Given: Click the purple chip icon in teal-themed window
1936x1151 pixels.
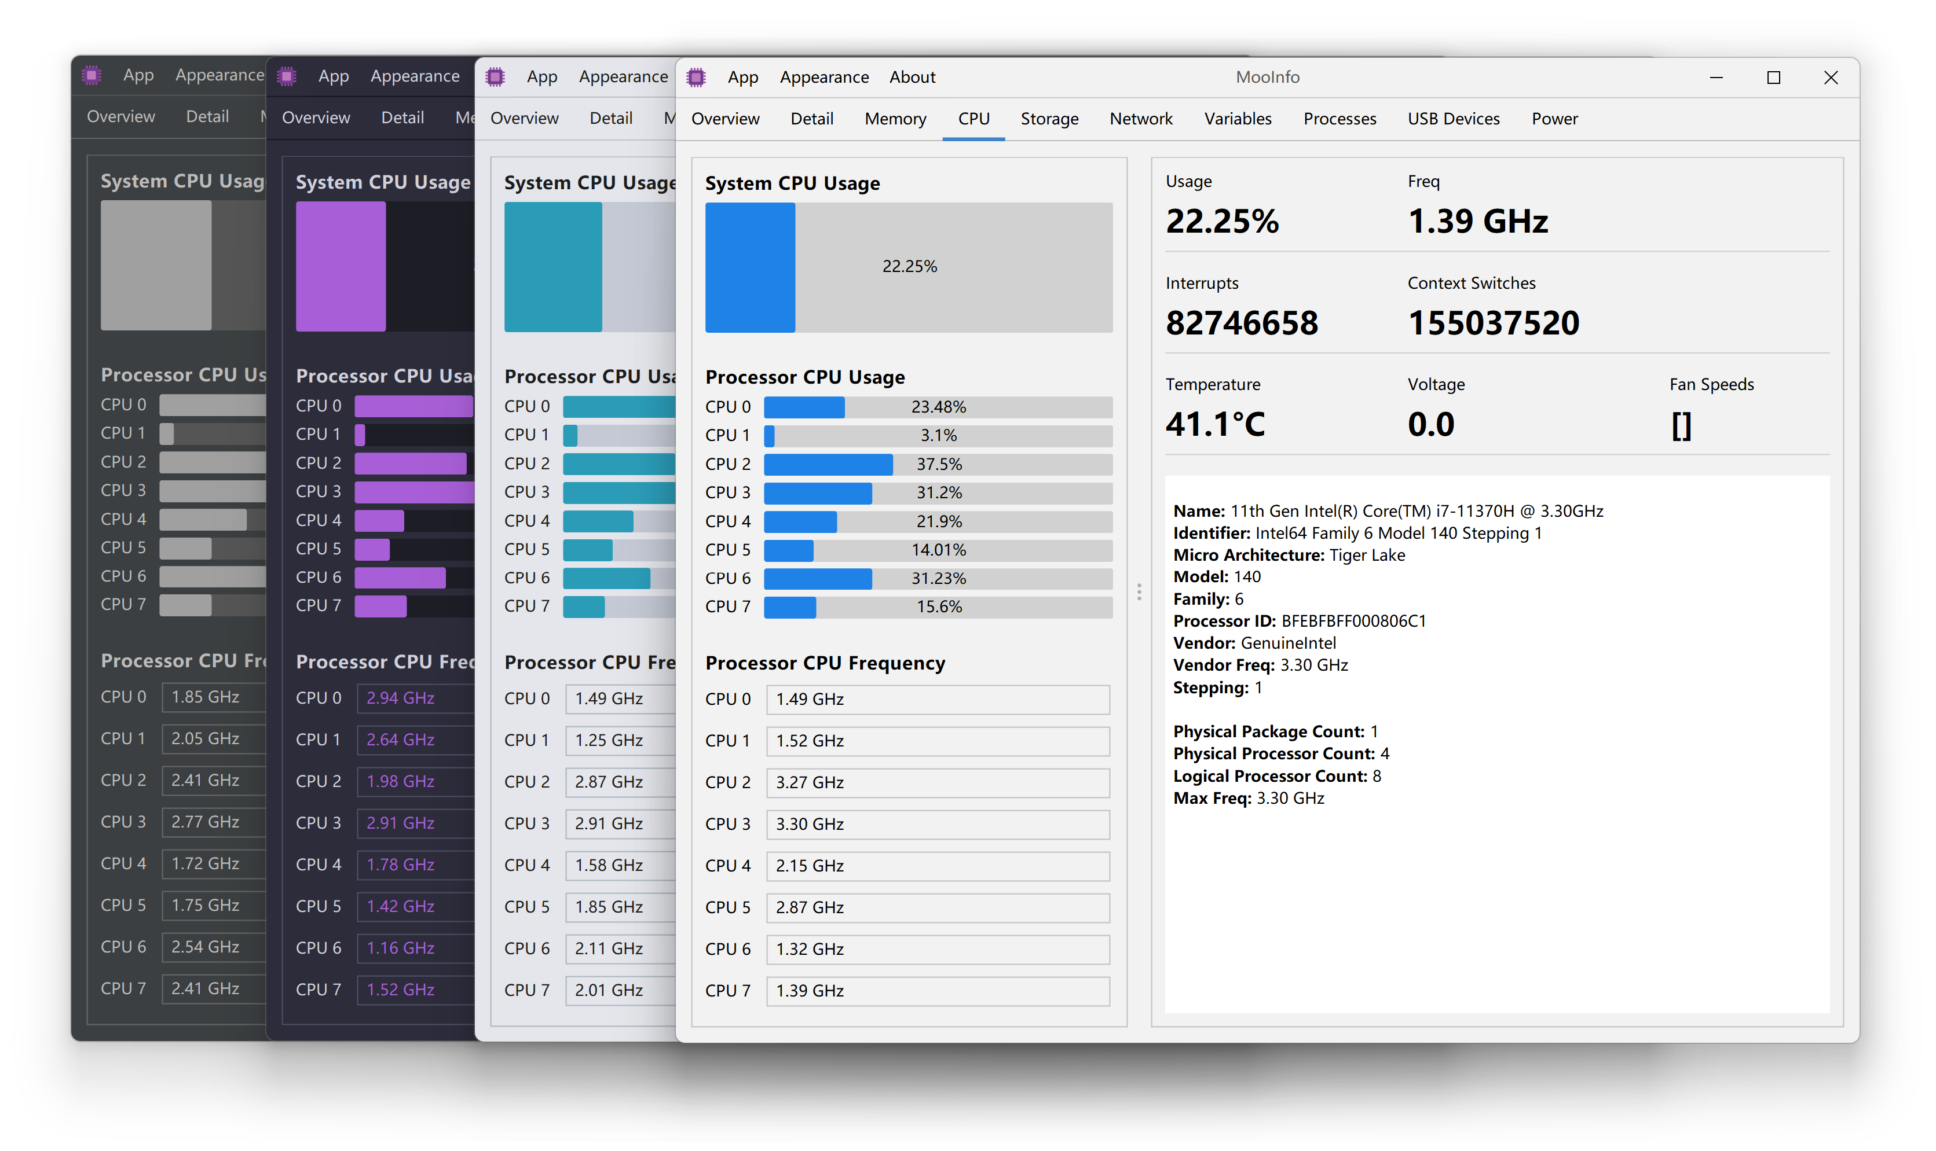Looking at the screenshot, I should 495,76.
